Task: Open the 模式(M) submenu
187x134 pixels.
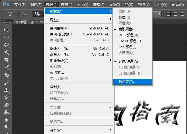Action: pos(79,12)
